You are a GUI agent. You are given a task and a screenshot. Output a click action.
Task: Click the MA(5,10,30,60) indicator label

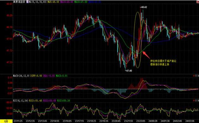click(x=38, y=2)
